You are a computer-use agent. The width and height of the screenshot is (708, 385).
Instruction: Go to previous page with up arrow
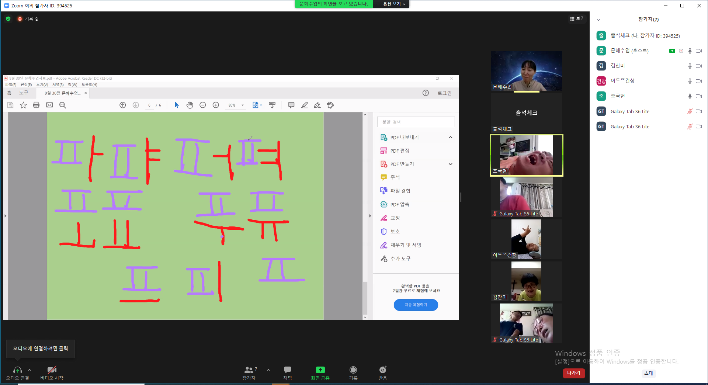[x=123, y=105]
